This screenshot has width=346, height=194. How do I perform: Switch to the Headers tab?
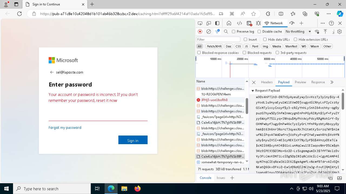coord(267,82)
